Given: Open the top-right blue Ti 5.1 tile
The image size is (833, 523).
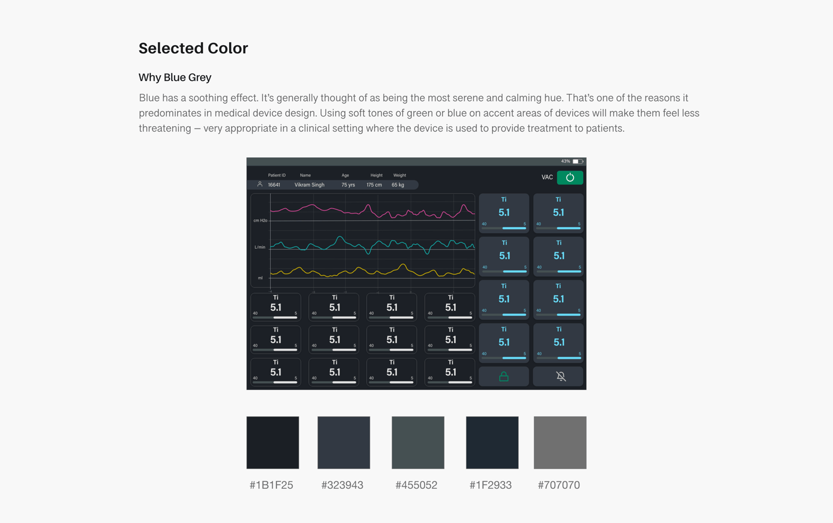Looking at the screenshot, I should 558,213.
